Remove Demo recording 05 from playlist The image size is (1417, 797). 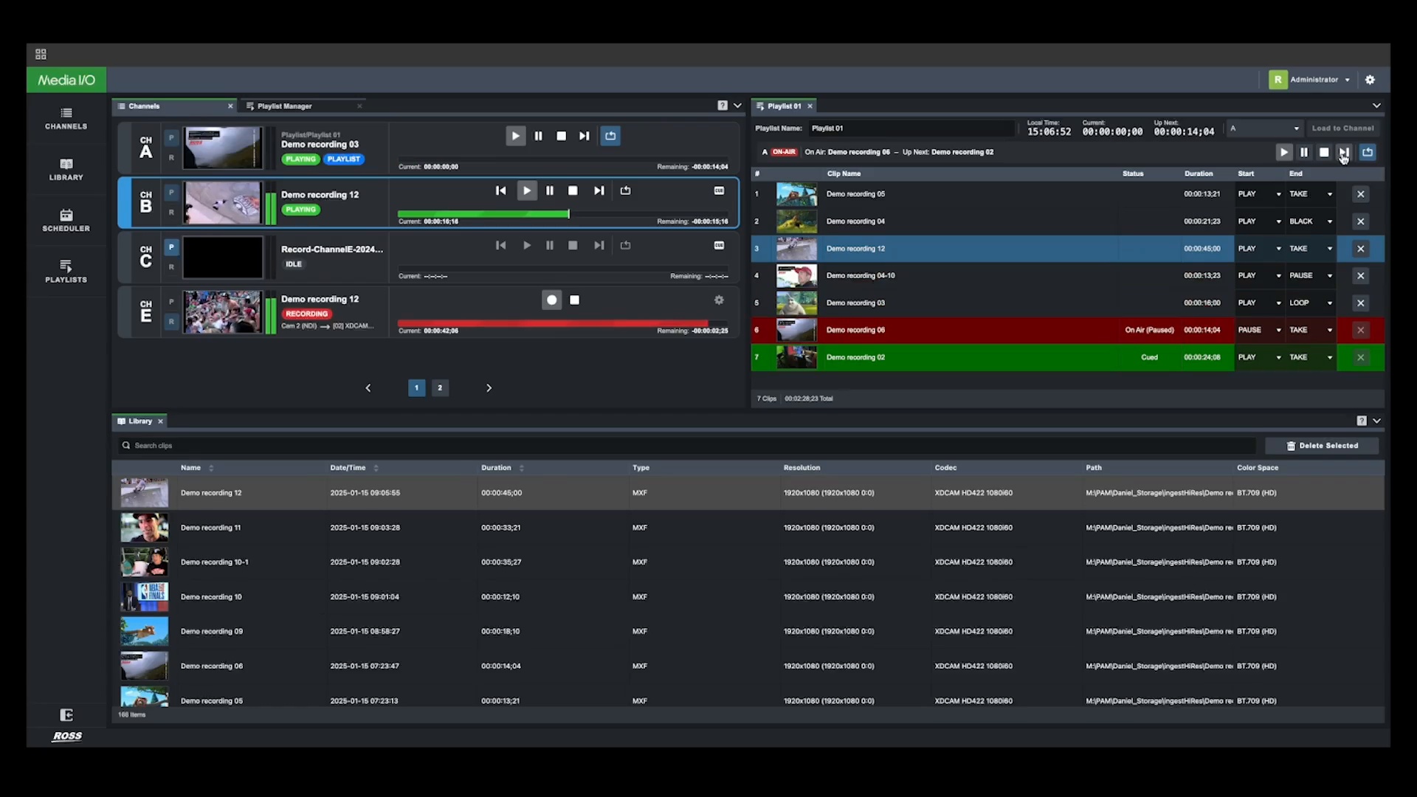(1360, 194)
